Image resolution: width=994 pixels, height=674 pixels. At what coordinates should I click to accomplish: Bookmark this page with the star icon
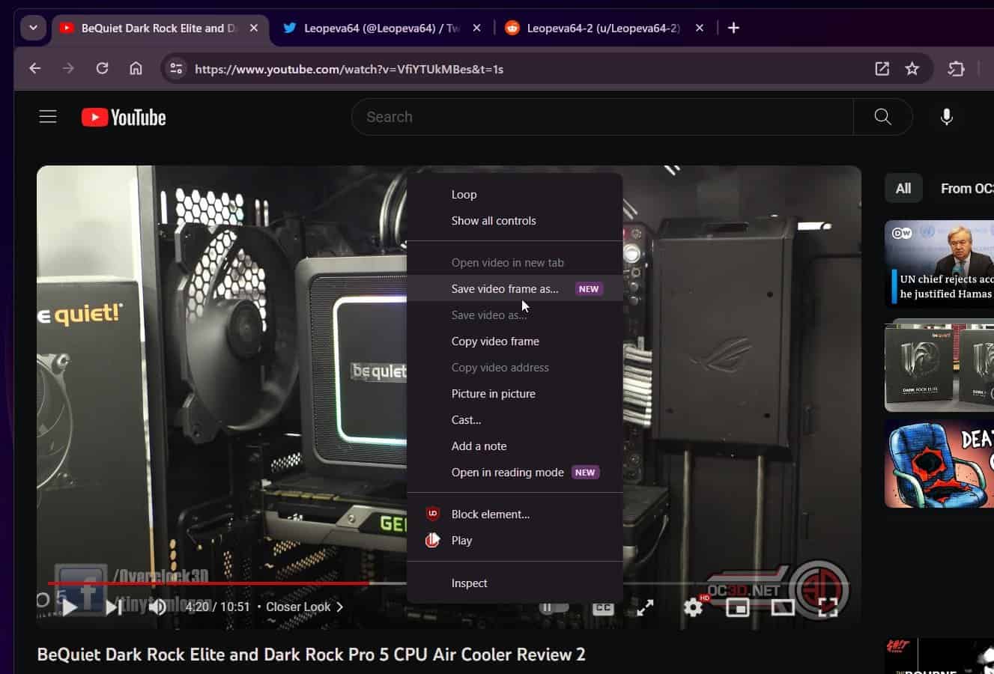pyautogui.click(x=912, y=69)
